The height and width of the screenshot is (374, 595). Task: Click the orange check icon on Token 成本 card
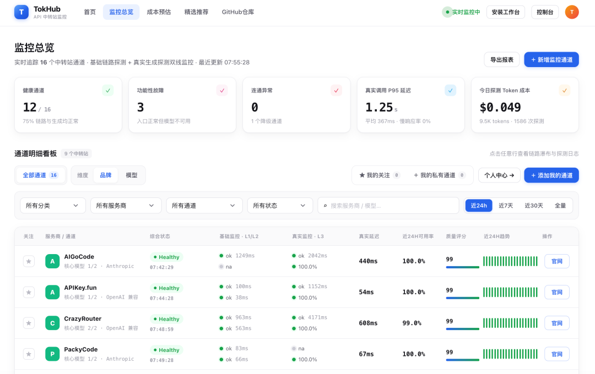pyautogui.click(x=565, y=91)
